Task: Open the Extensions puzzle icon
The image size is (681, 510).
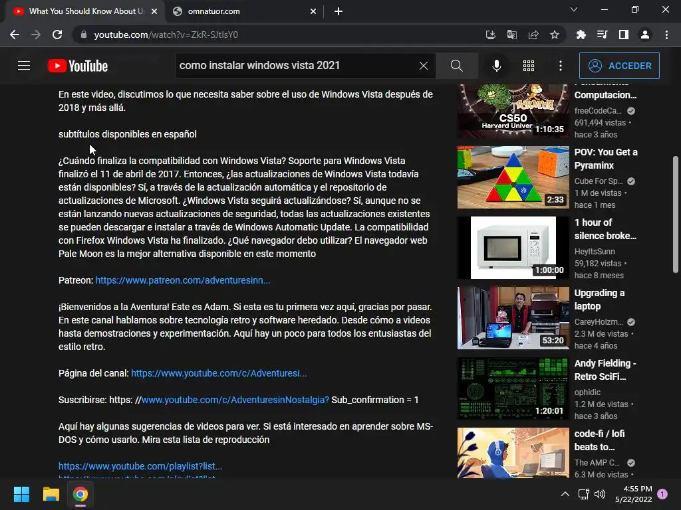Action: (x=581, y=35)
